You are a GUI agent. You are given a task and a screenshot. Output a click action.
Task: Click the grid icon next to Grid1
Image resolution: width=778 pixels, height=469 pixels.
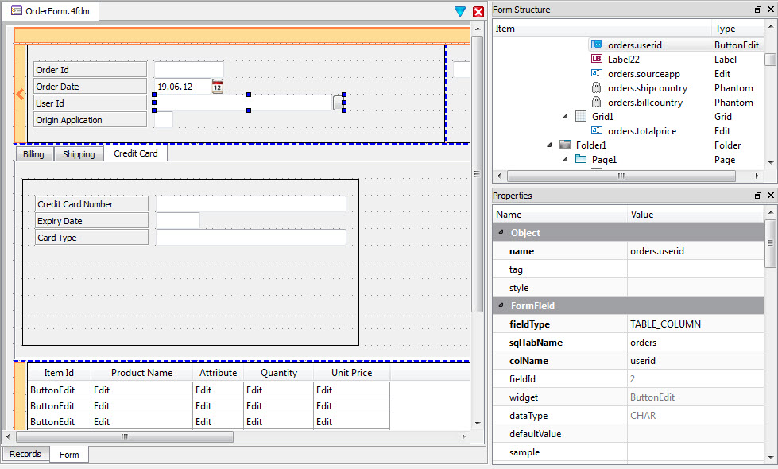click(x=579, y=116)
